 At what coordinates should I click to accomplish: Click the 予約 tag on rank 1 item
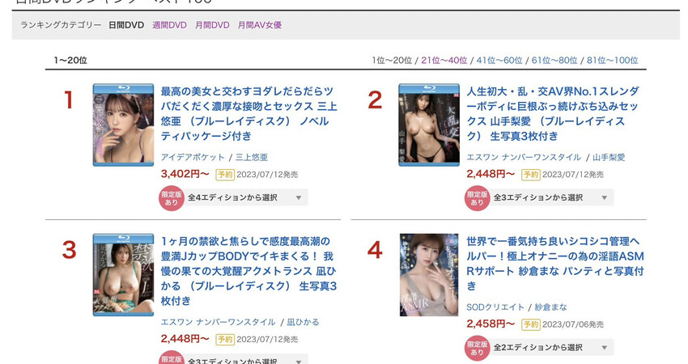point(225,175)
